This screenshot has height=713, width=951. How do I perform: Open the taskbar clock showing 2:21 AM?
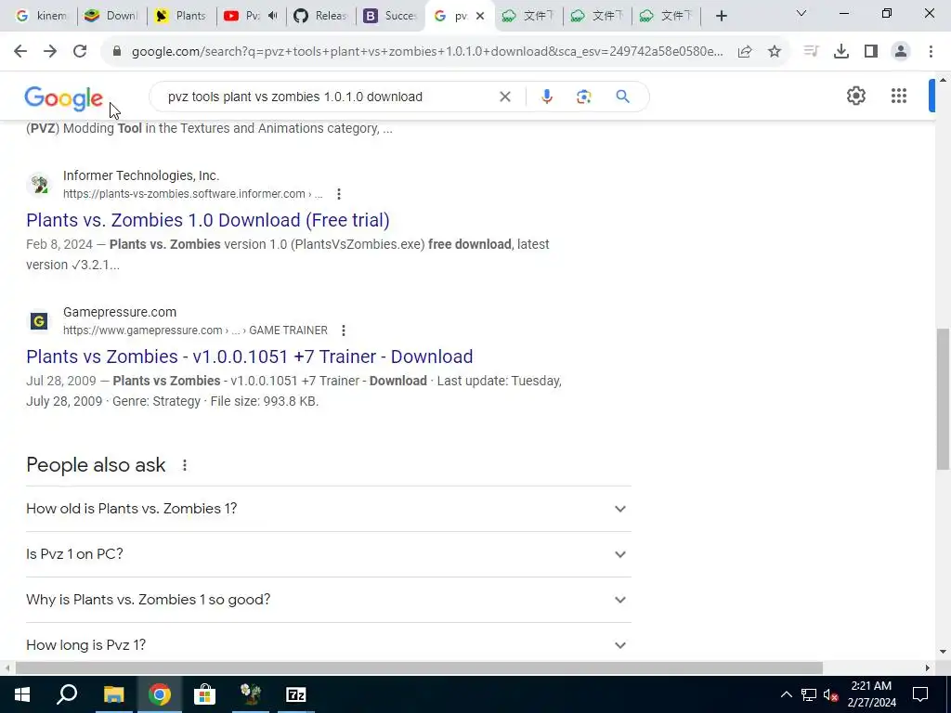click(871, 694)
